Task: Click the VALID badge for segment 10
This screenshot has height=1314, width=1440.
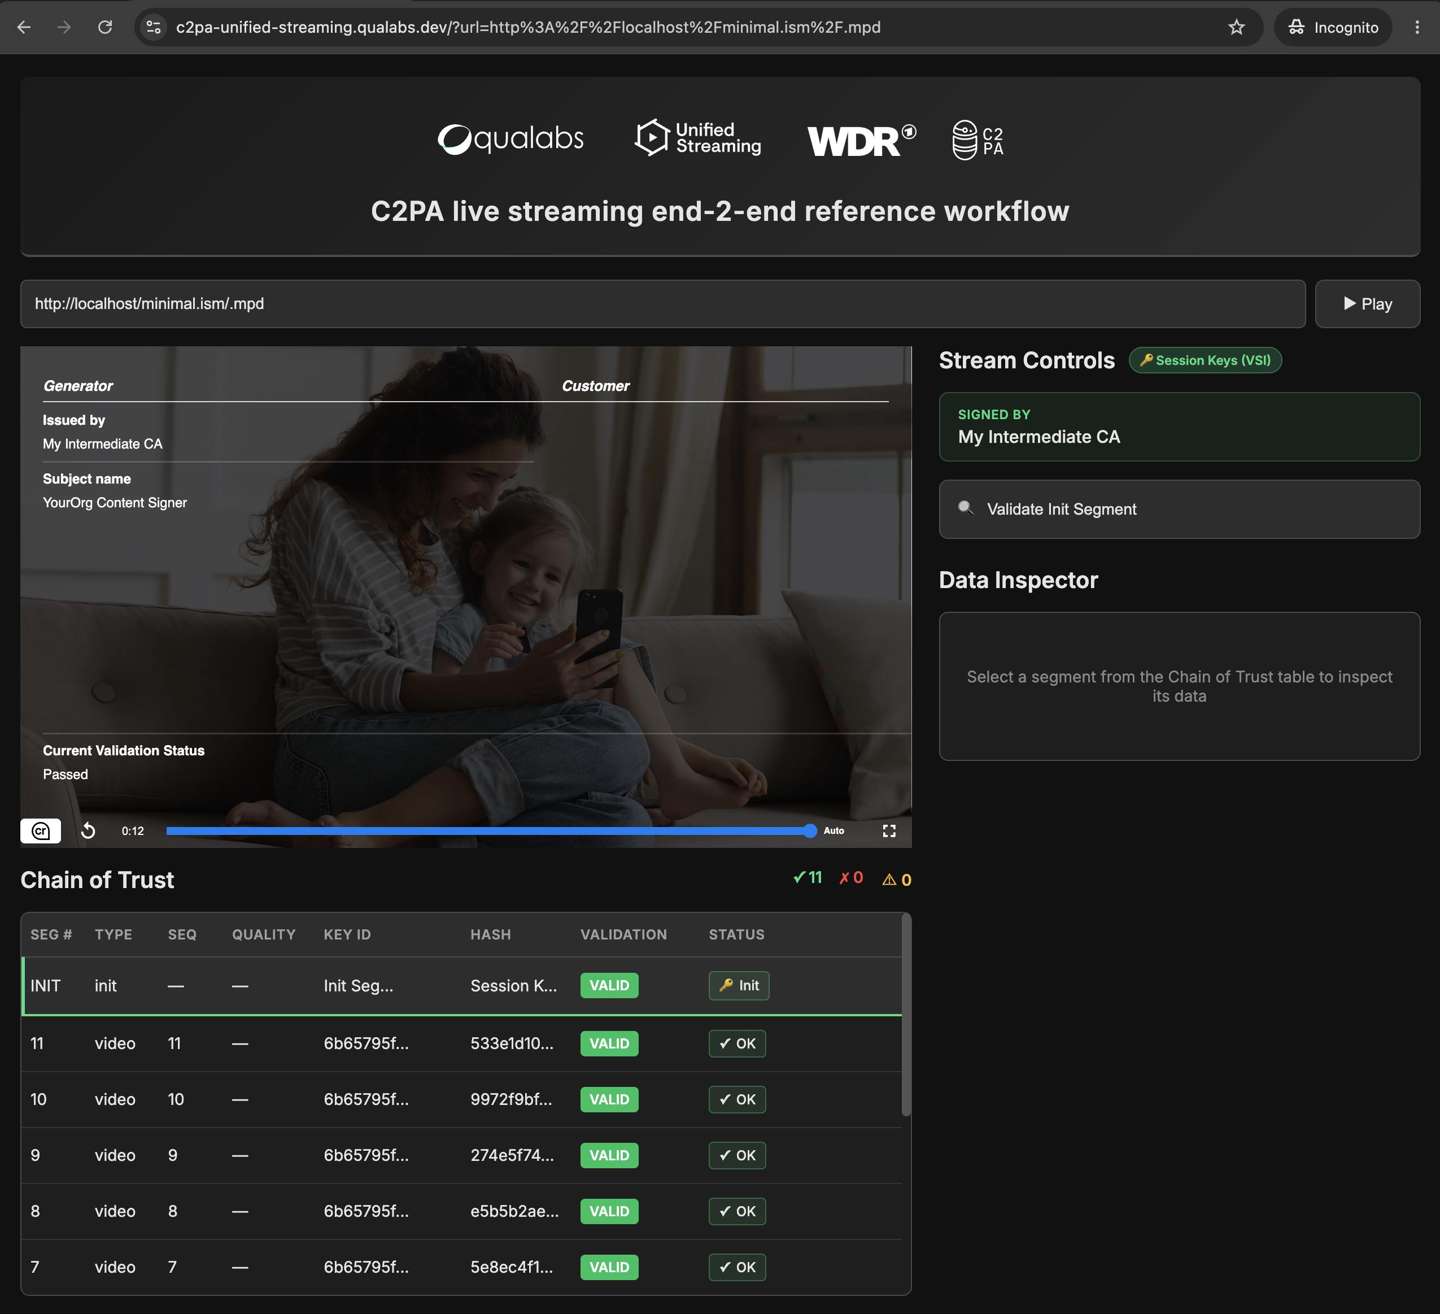Action: [x=609, y=1100]
